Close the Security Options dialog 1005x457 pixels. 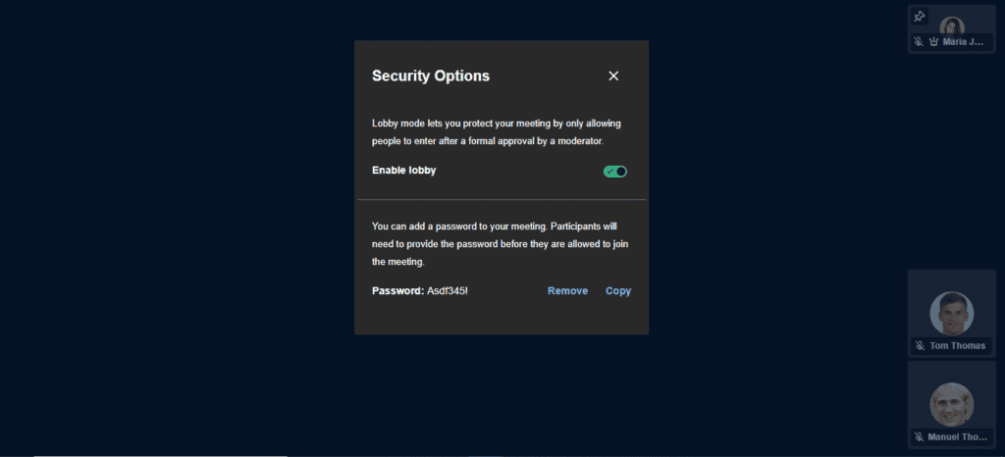(613, 76)
